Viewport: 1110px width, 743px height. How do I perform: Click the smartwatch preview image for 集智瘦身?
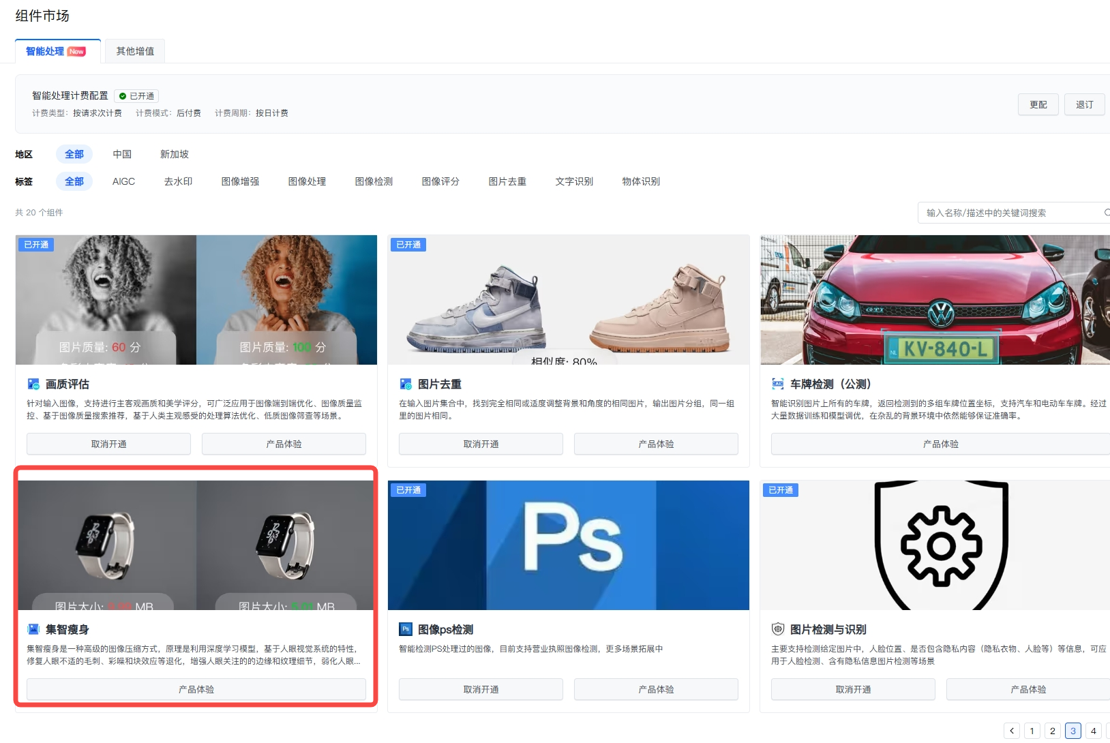tap(196, 545)
